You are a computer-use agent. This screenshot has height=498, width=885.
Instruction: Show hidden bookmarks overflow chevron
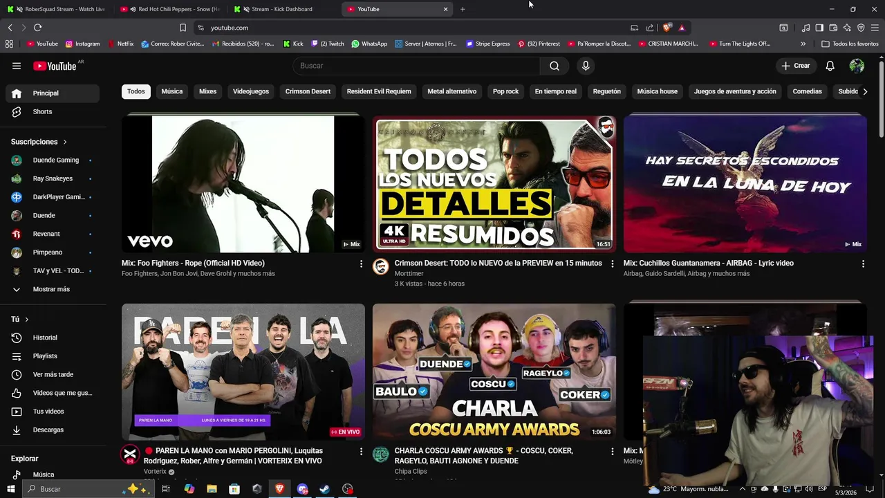(x=803, y=44)
